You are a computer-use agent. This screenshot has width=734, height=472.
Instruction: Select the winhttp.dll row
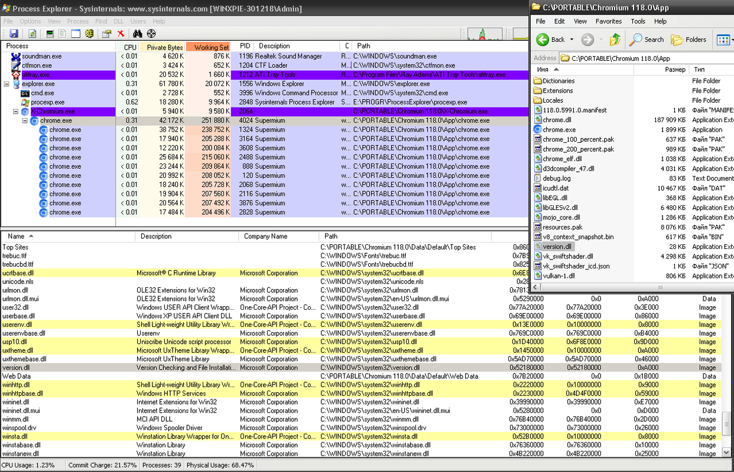(361, 385)
